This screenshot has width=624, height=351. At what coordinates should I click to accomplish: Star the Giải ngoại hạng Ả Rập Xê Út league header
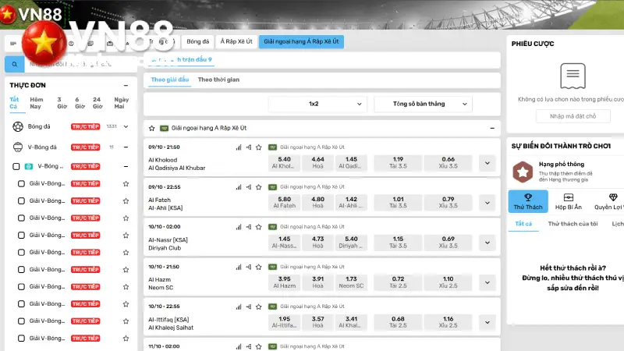(x=151, y=128)
